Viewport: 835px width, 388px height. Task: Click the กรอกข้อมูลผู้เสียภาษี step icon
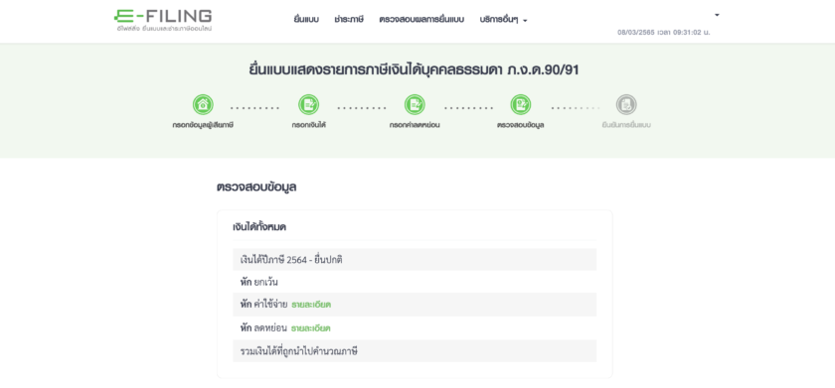tap(203, 105)
